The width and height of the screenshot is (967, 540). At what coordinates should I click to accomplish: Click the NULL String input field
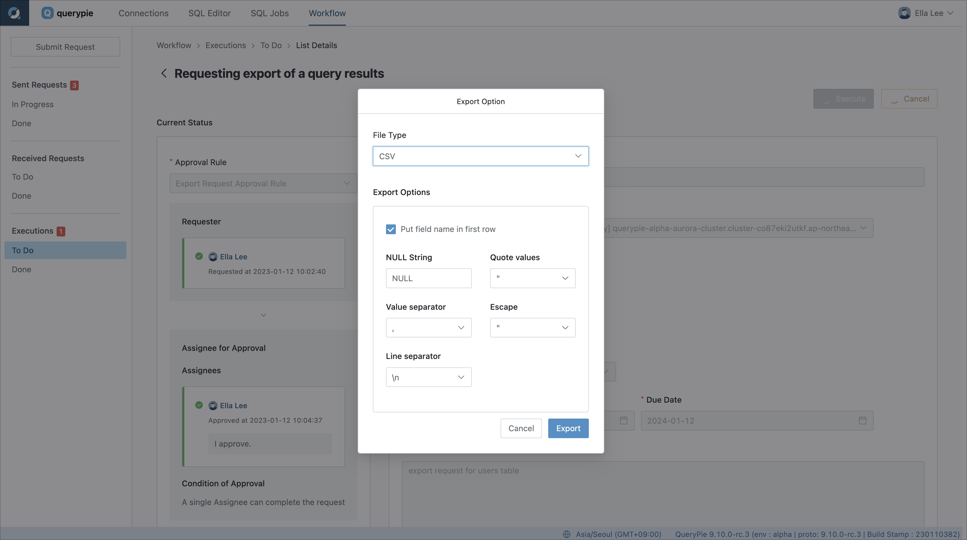point(428,278)
